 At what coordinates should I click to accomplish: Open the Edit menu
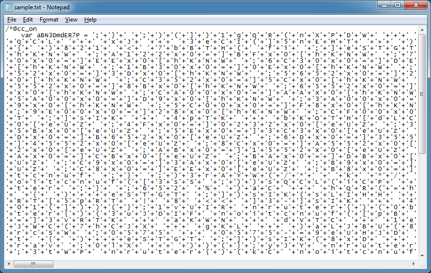coord(28,20)
